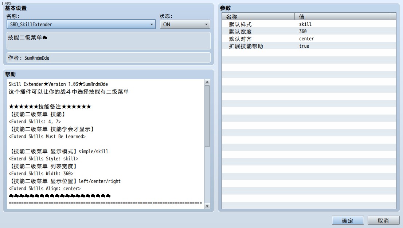Image resolution: width=403 pixels, height=228 pixels.
Task: Select the 默认宽度 parameter row
Action: point(309,31)
